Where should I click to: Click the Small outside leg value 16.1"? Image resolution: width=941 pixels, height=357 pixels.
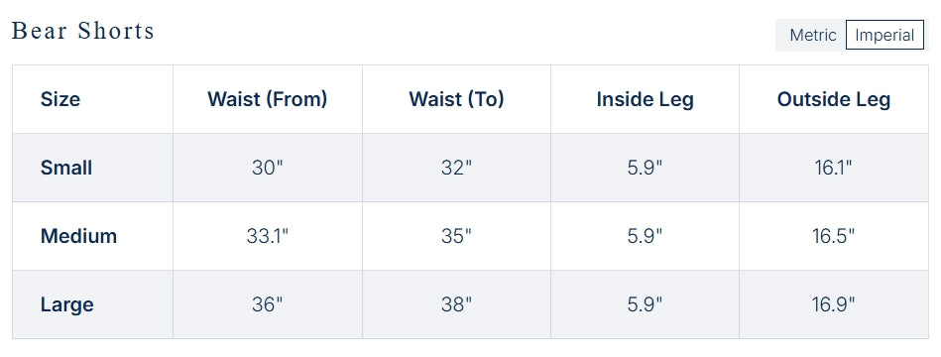click(x=834, y=168)
